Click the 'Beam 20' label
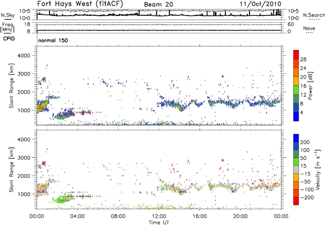Image resolution: width=325 pixels, height=225 pixels. [158, 4]
